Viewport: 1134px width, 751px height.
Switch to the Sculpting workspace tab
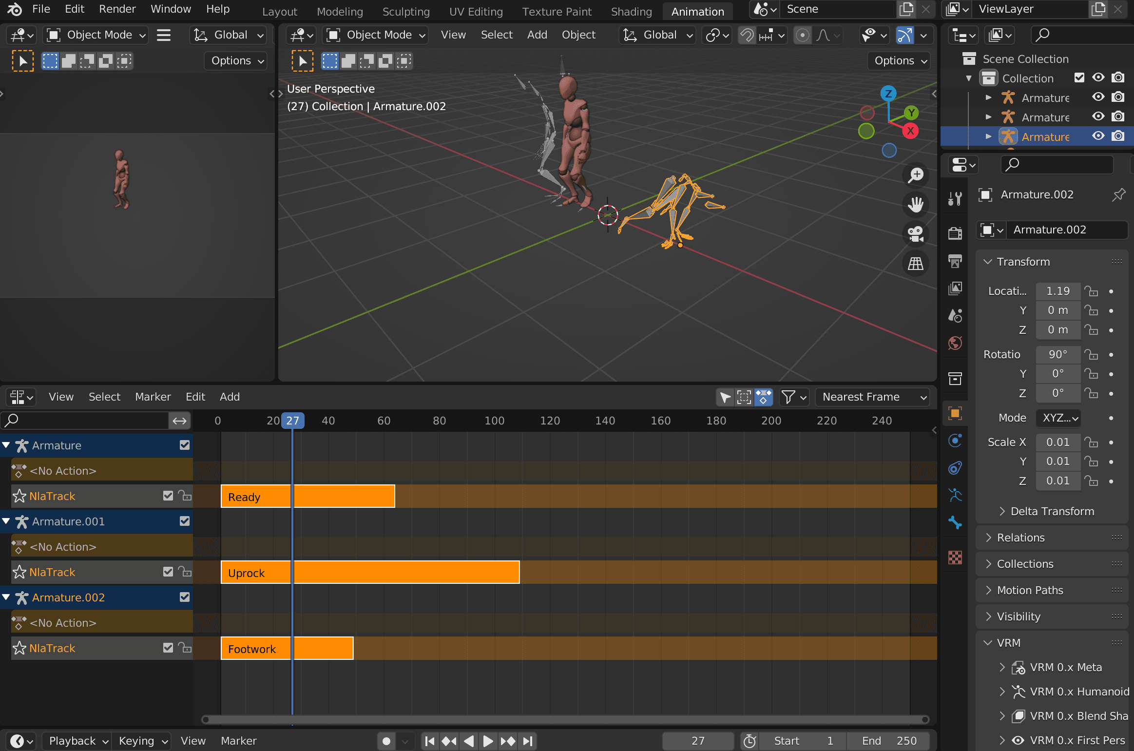point(406,11)
